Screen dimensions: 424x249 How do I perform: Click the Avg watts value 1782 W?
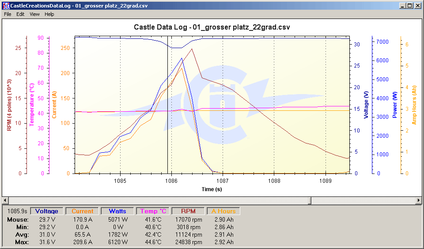click(x=118, y=235)
